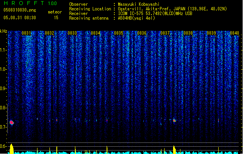Click the meteor label

[55, 12]
